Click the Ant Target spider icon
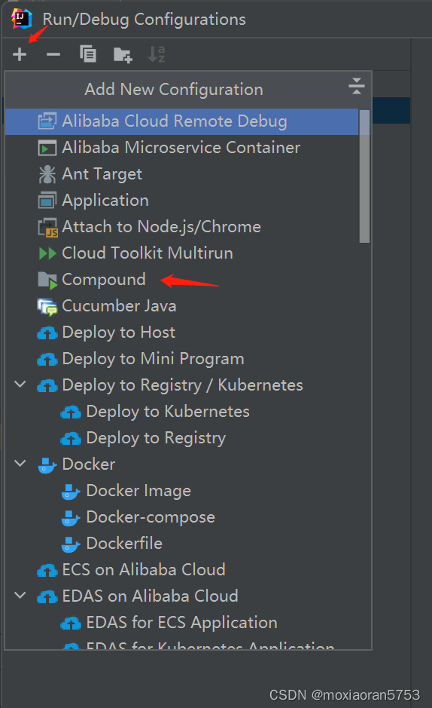 pos(47,174)
